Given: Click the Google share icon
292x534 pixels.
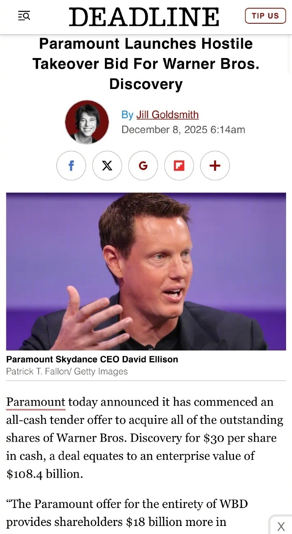Looking at the screenshot, I should point(143,166).
